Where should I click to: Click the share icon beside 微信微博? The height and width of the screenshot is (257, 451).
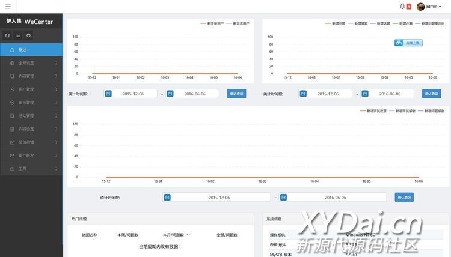pyautogui.click(x=12, y=142)
